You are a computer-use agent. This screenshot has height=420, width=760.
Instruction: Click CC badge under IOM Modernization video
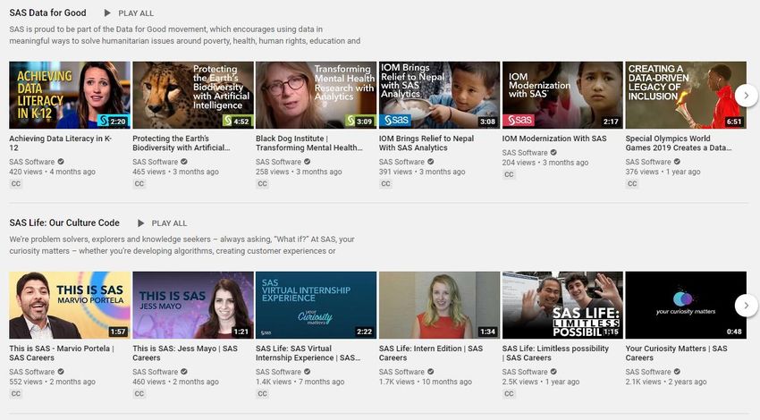pos(509,174)
